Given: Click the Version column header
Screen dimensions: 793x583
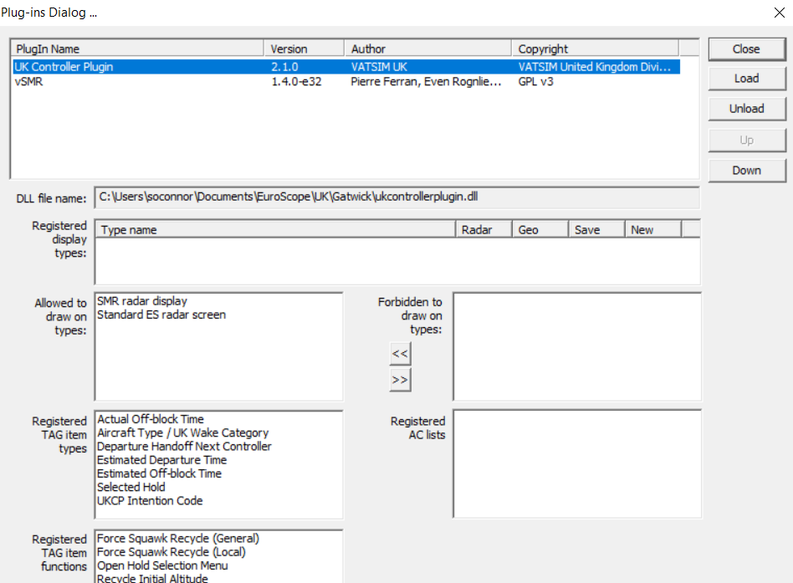Looking at the screenshot, I should tap(304, 49).
